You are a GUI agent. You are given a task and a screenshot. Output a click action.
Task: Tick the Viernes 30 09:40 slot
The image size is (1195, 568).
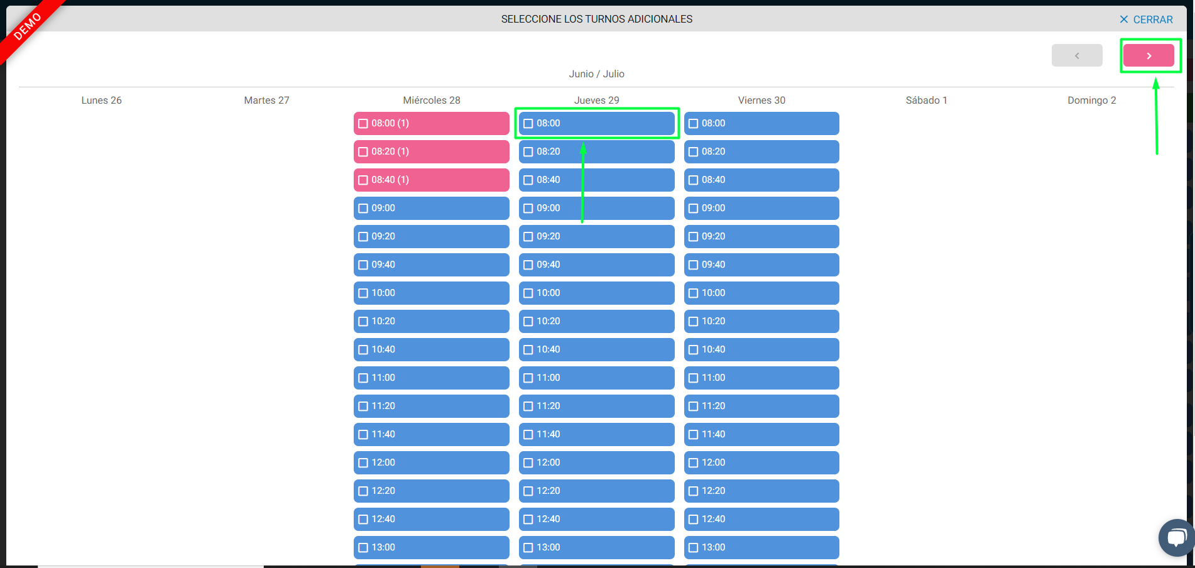pos(761,265)
